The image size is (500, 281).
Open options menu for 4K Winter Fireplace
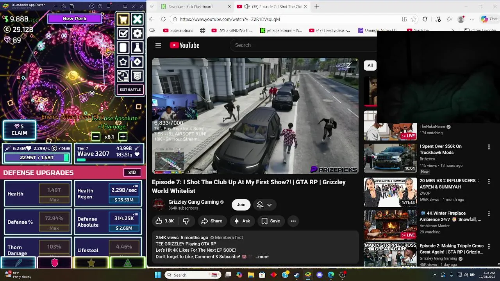[489, 214]
